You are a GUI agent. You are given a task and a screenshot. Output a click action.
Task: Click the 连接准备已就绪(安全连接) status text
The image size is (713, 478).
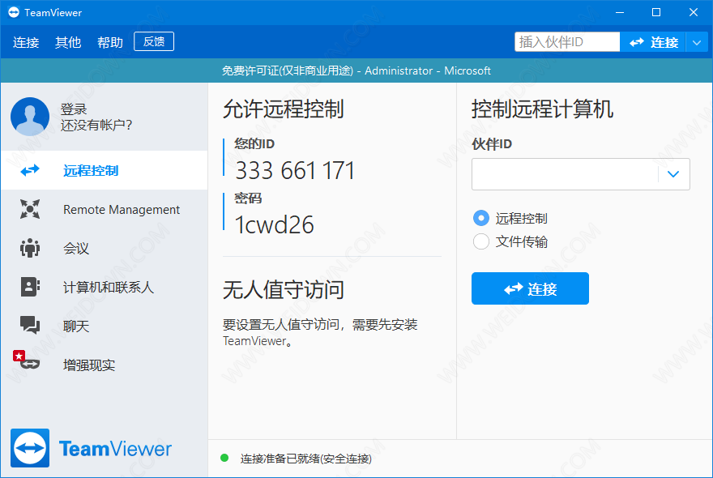pos(306,459)
